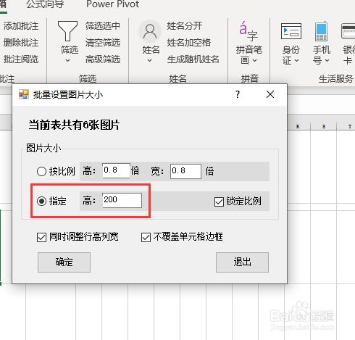This screenshot has width=355, height=340.
Task: Click 删除批注 command
Action: (21, 43)
